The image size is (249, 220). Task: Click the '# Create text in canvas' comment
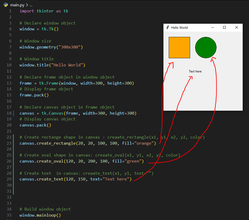click(x=87, y=173)
